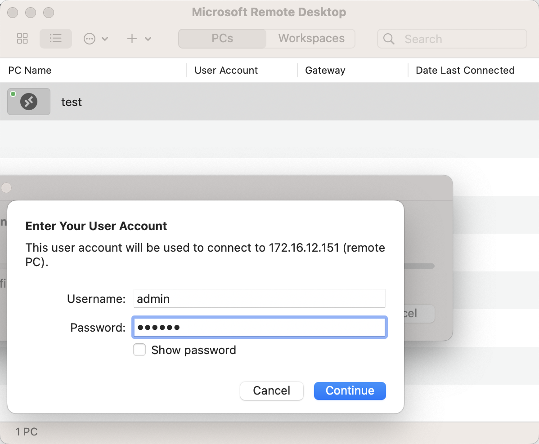Close the Microsoft Remote Desktop window
This screenshot has width=539, height=444.
click(x=13, y=13)
